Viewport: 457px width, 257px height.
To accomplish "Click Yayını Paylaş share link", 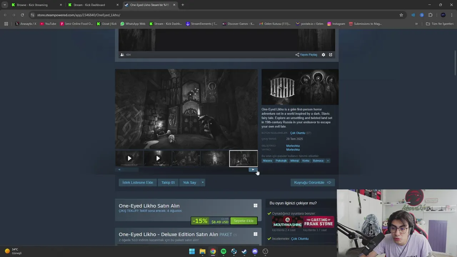I will 306,55.
